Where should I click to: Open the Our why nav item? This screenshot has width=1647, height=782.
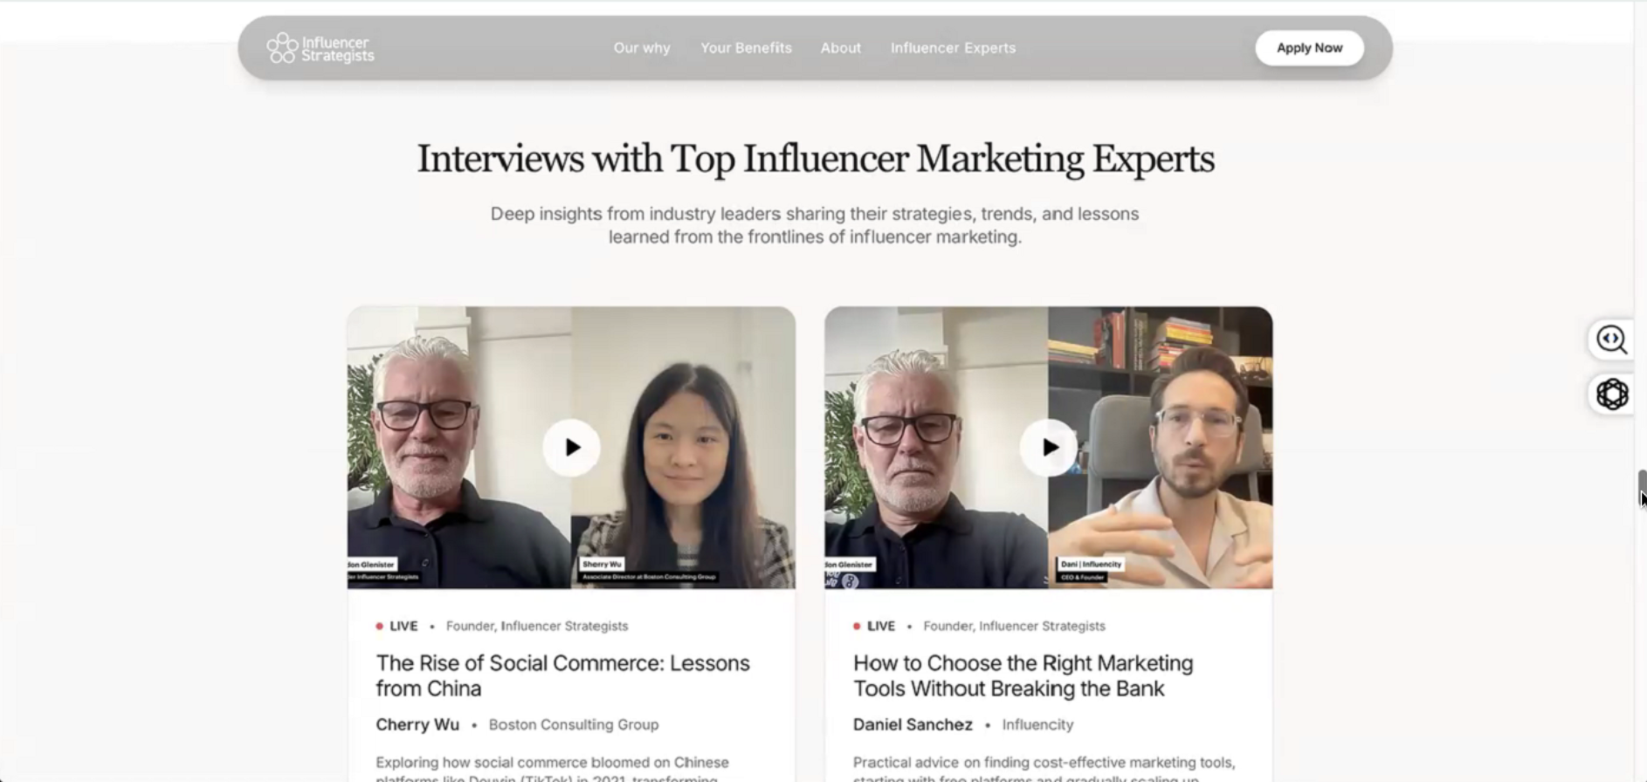[x=642, y=48]
